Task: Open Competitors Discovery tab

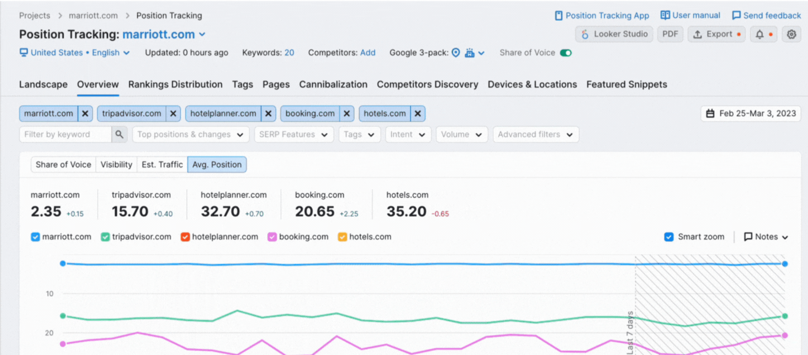Action: tap(427, 85)
